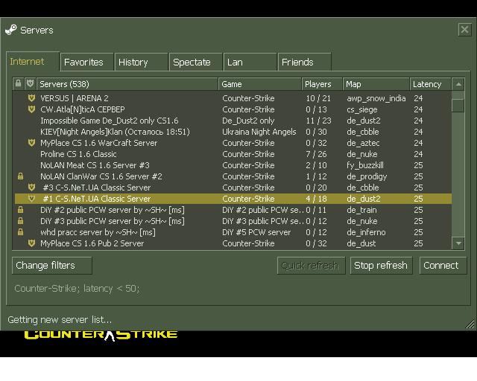Click the window resize grip icon

click(x=470, y=324)
